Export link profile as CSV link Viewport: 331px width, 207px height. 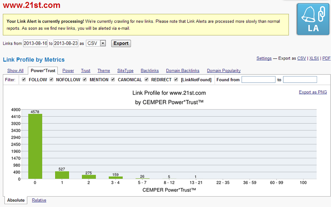301,58
